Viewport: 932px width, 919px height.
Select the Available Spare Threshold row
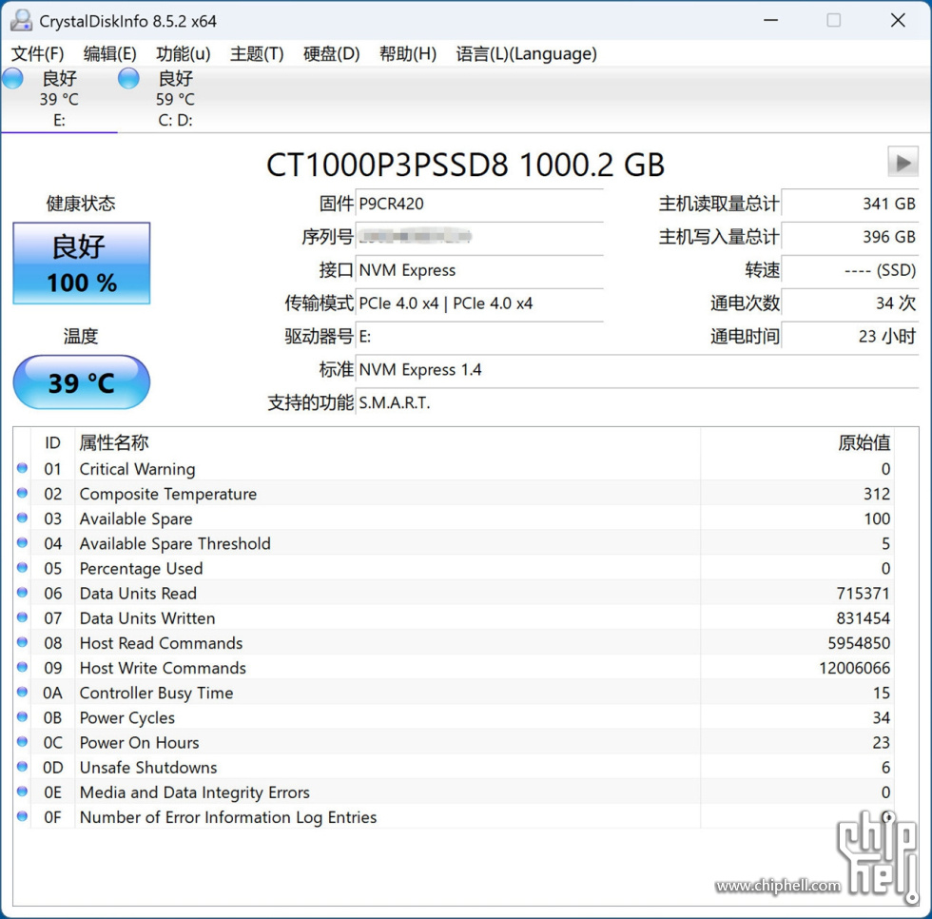tap(455, 543)
